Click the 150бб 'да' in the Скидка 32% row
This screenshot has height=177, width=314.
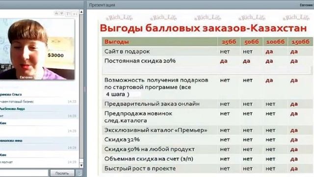pyautogui.click(x=294, y=140)
